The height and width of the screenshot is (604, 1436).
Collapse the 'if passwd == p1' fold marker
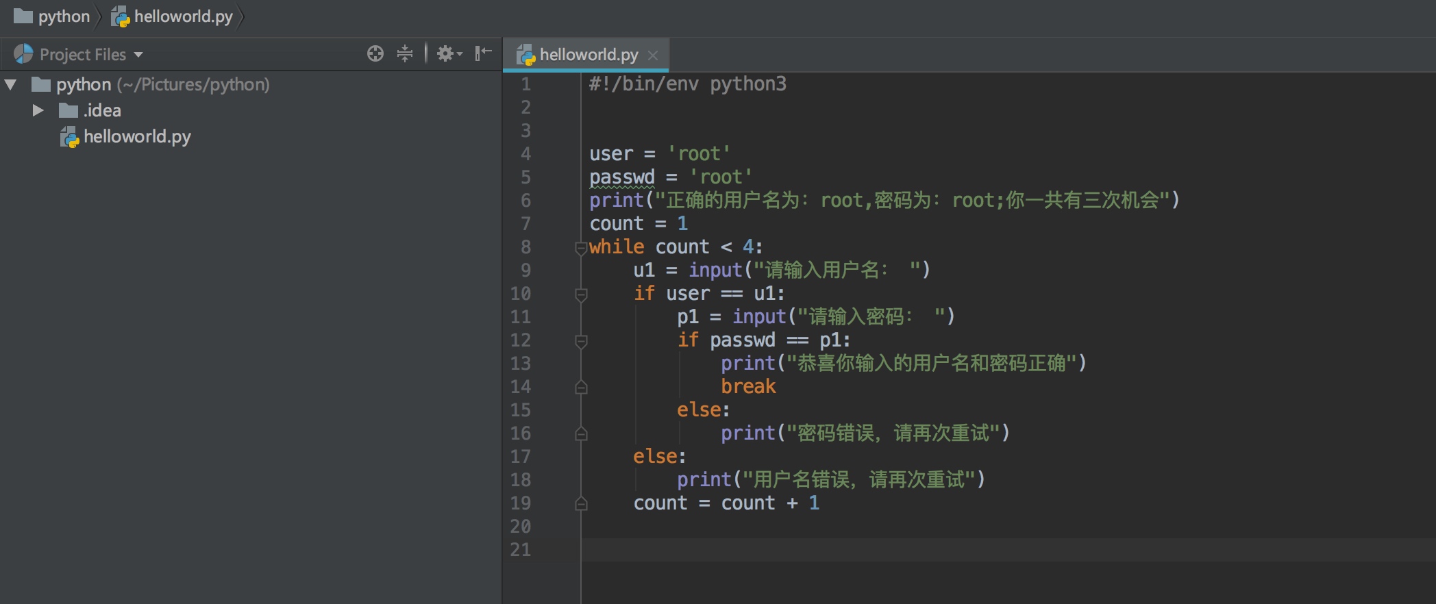click(581, 341)
